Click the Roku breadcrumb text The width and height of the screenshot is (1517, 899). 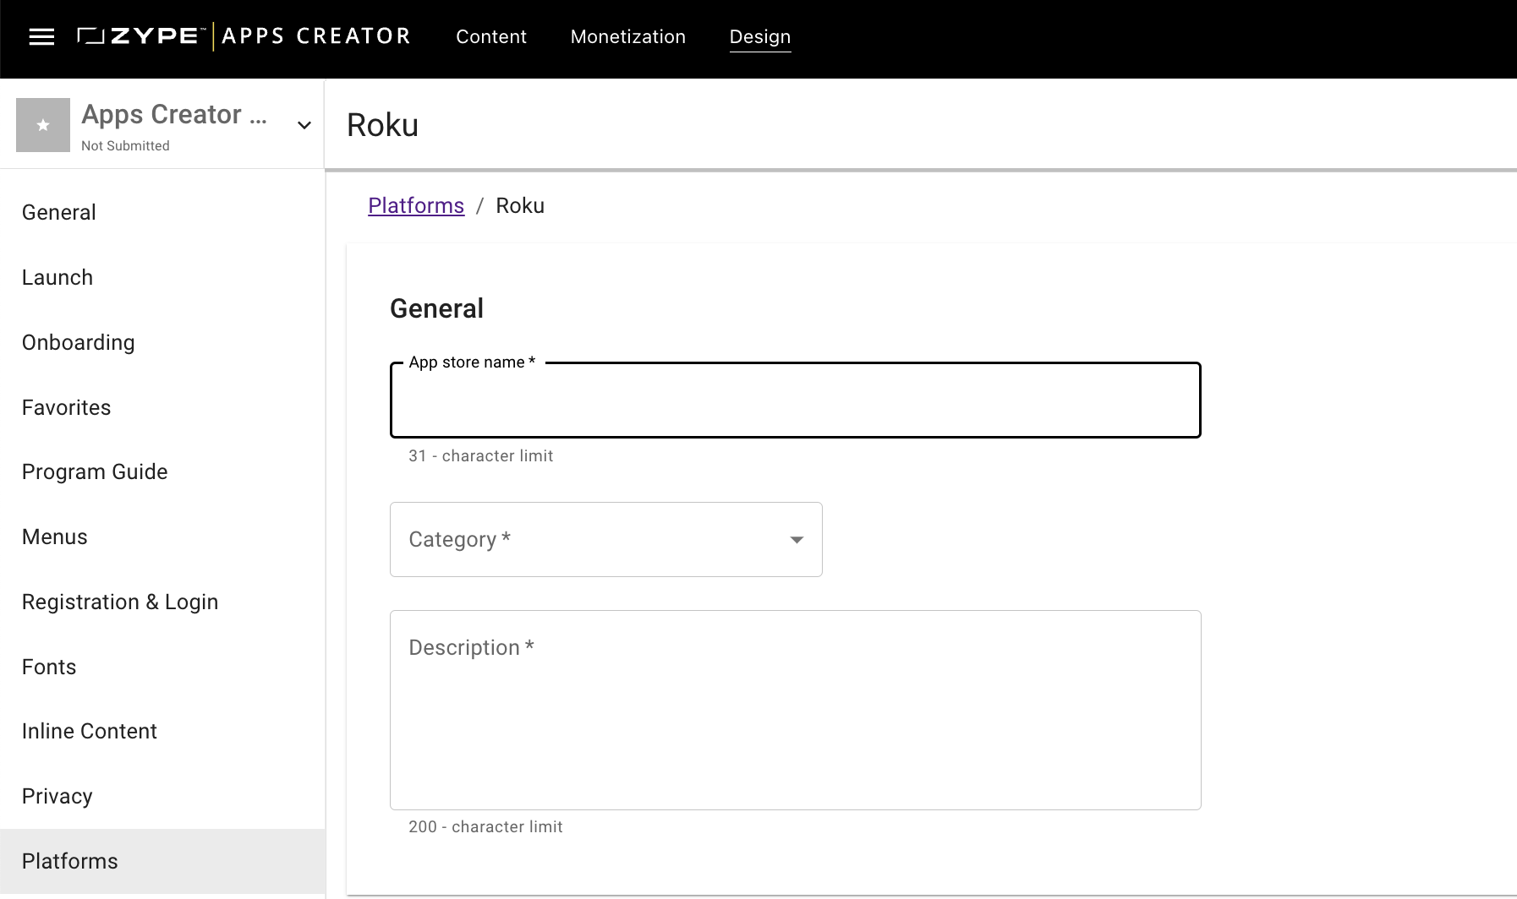[x=520, y=205]
